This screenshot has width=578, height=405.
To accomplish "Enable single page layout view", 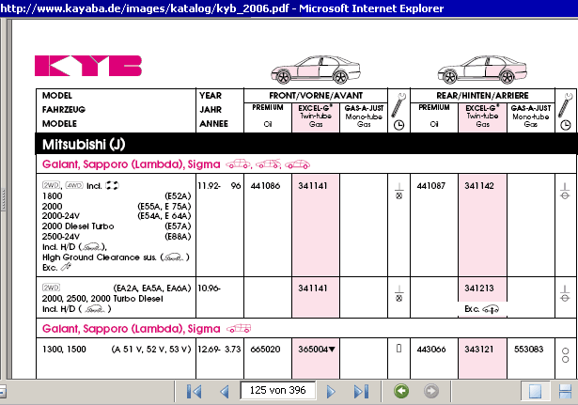I will pyautogui.click(x=534, y=391).
